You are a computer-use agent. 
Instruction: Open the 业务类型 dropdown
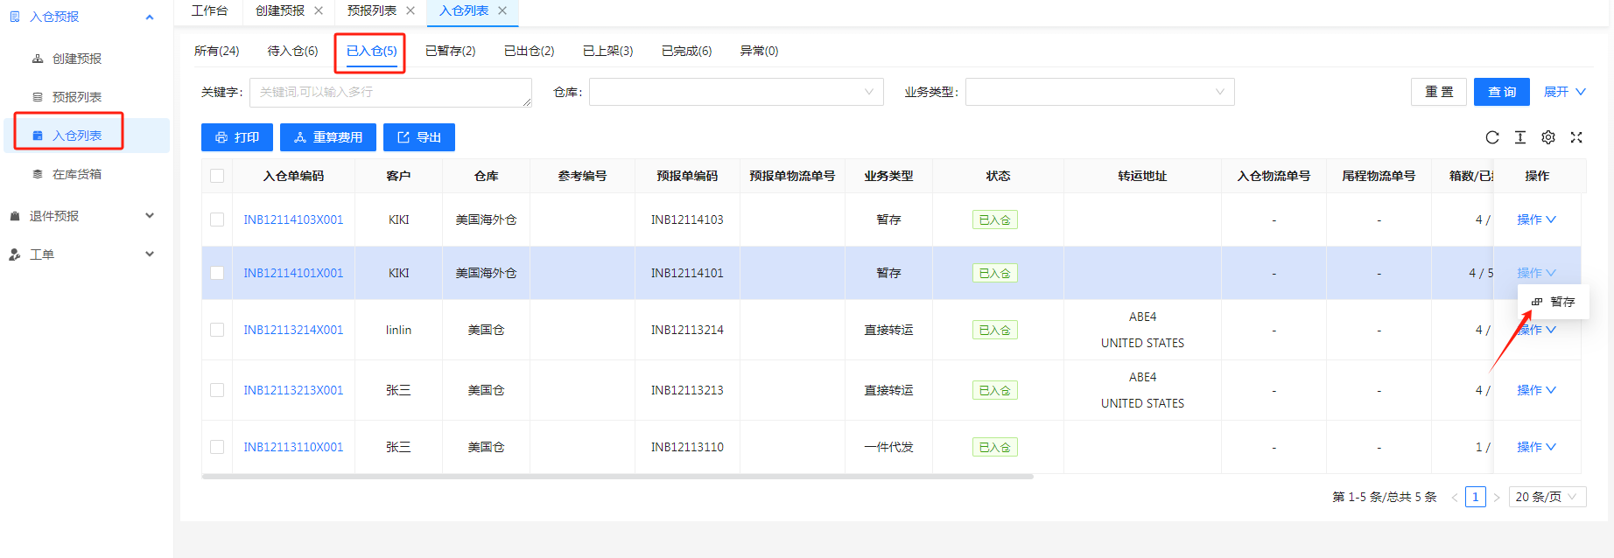(1099, 92)
